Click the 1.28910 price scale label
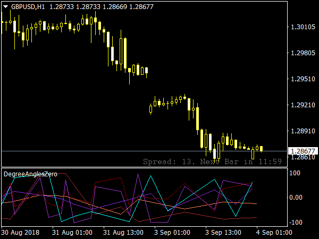 point(303,131)
